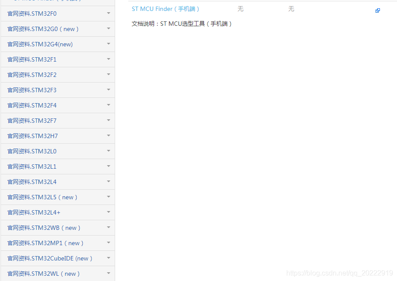Select the 官网资料.STM32F7 label

32,121
